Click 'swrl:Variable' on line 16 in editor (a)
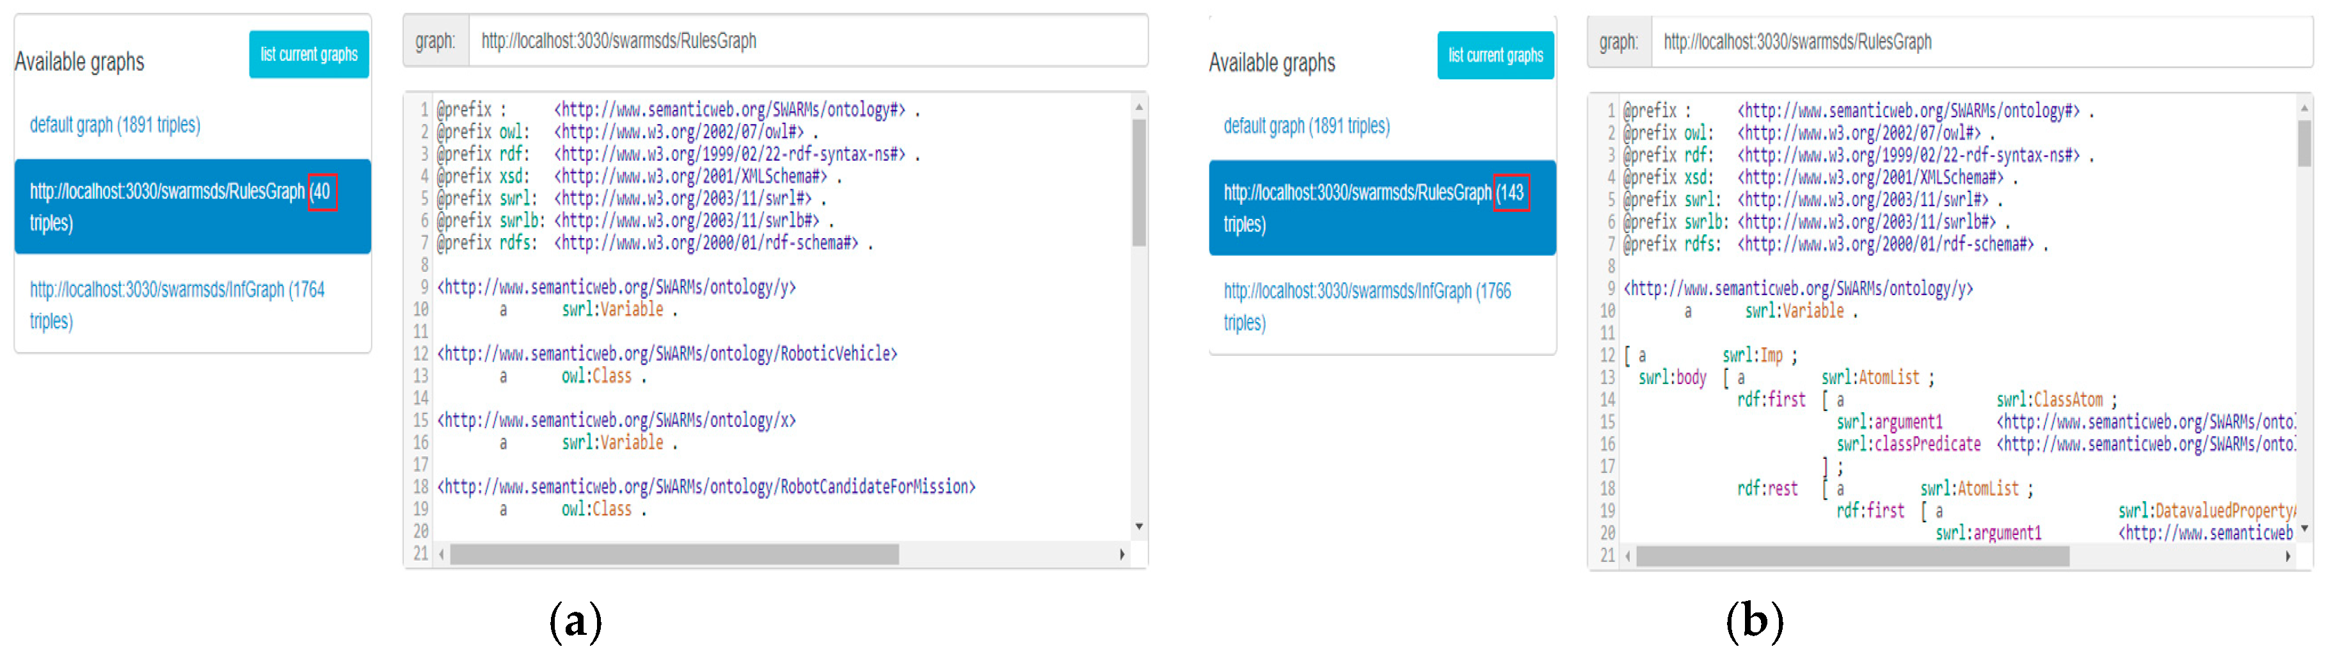The image size is (2333, 663). coord(612,442)
